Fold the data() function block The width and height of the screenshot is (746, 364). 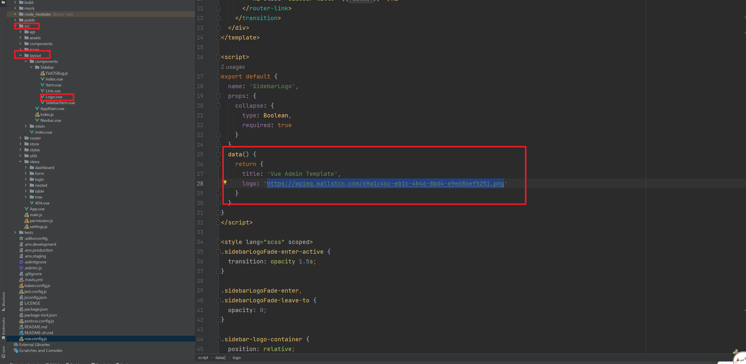pos(218,154)
